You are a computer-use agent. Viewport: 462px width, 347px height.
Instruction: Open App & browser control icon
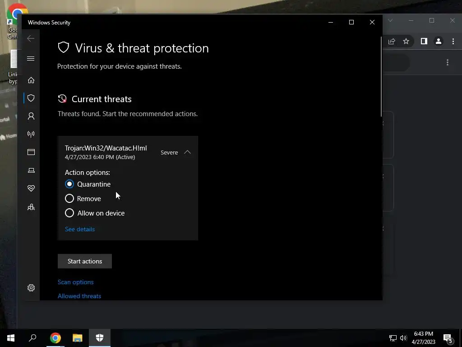31,152
